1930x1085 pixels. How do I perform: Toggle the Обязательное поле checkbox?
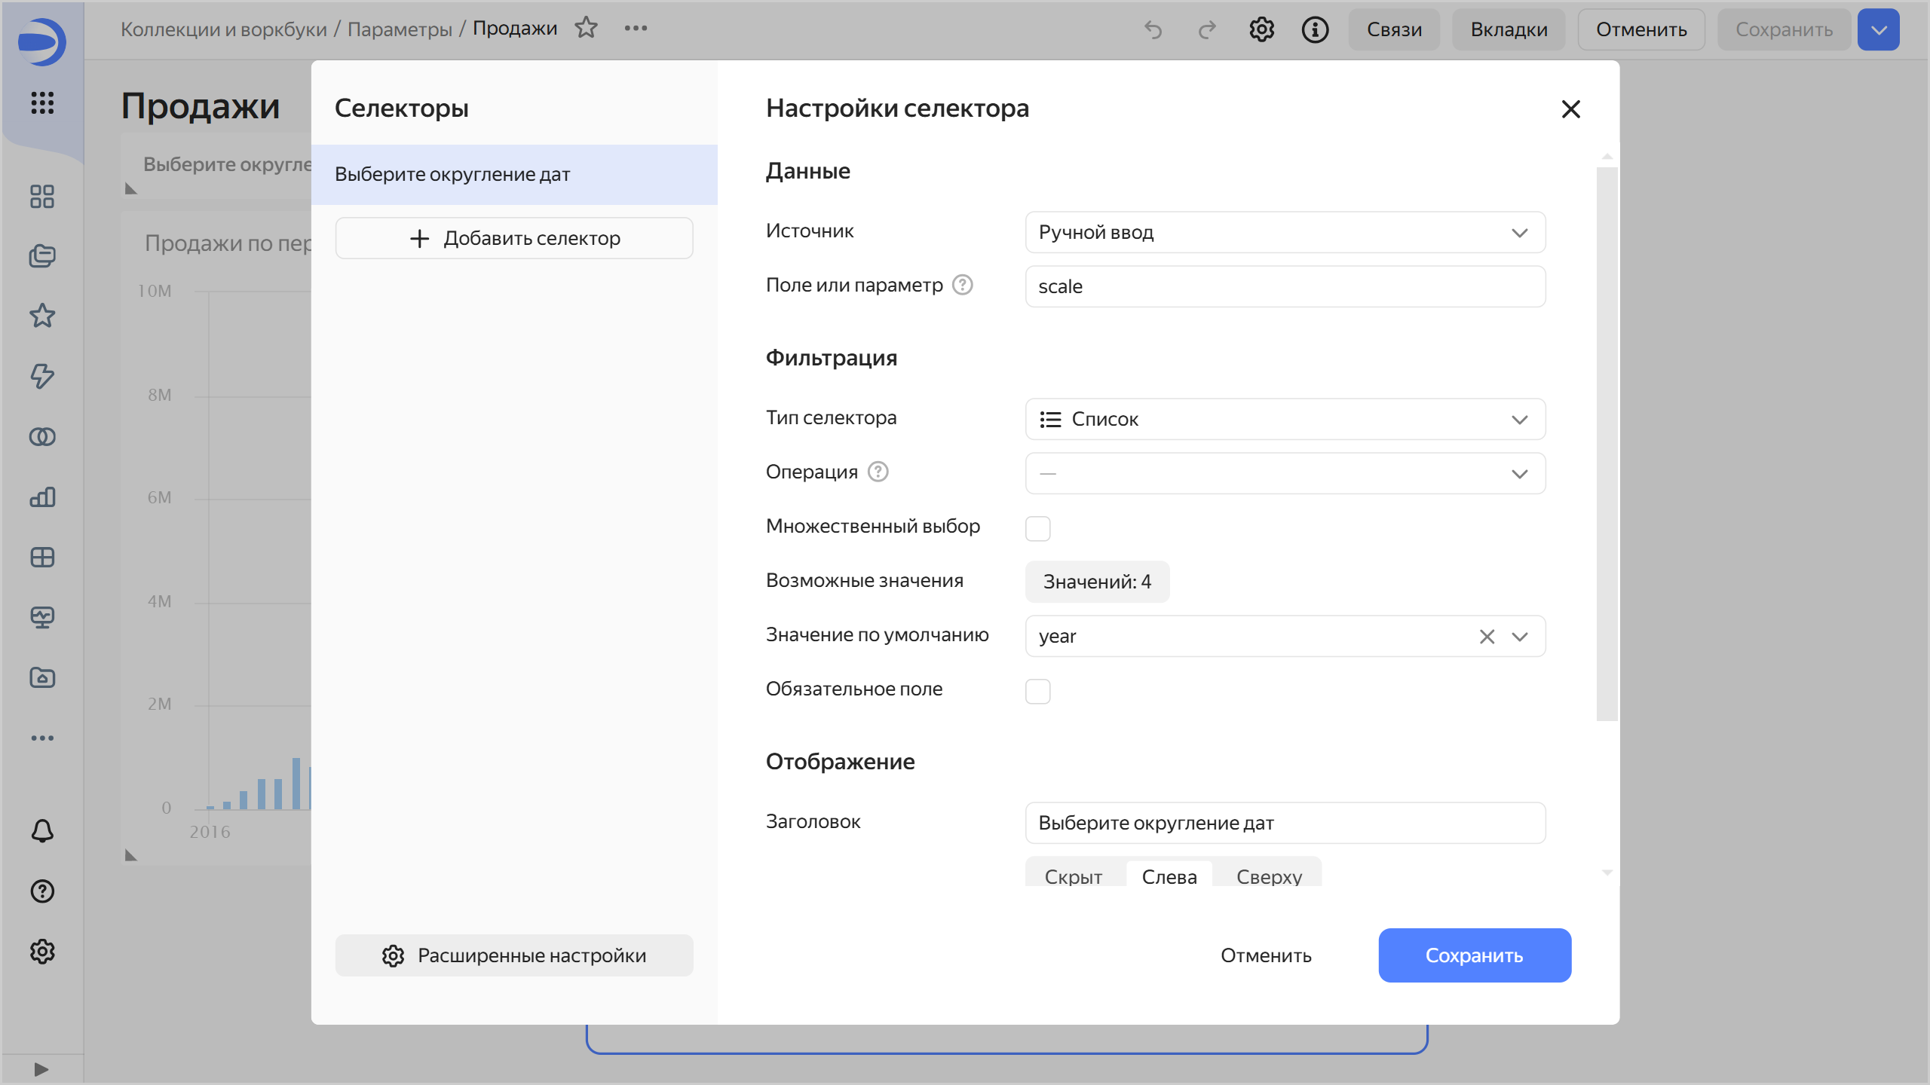[x=1037, y=691]
